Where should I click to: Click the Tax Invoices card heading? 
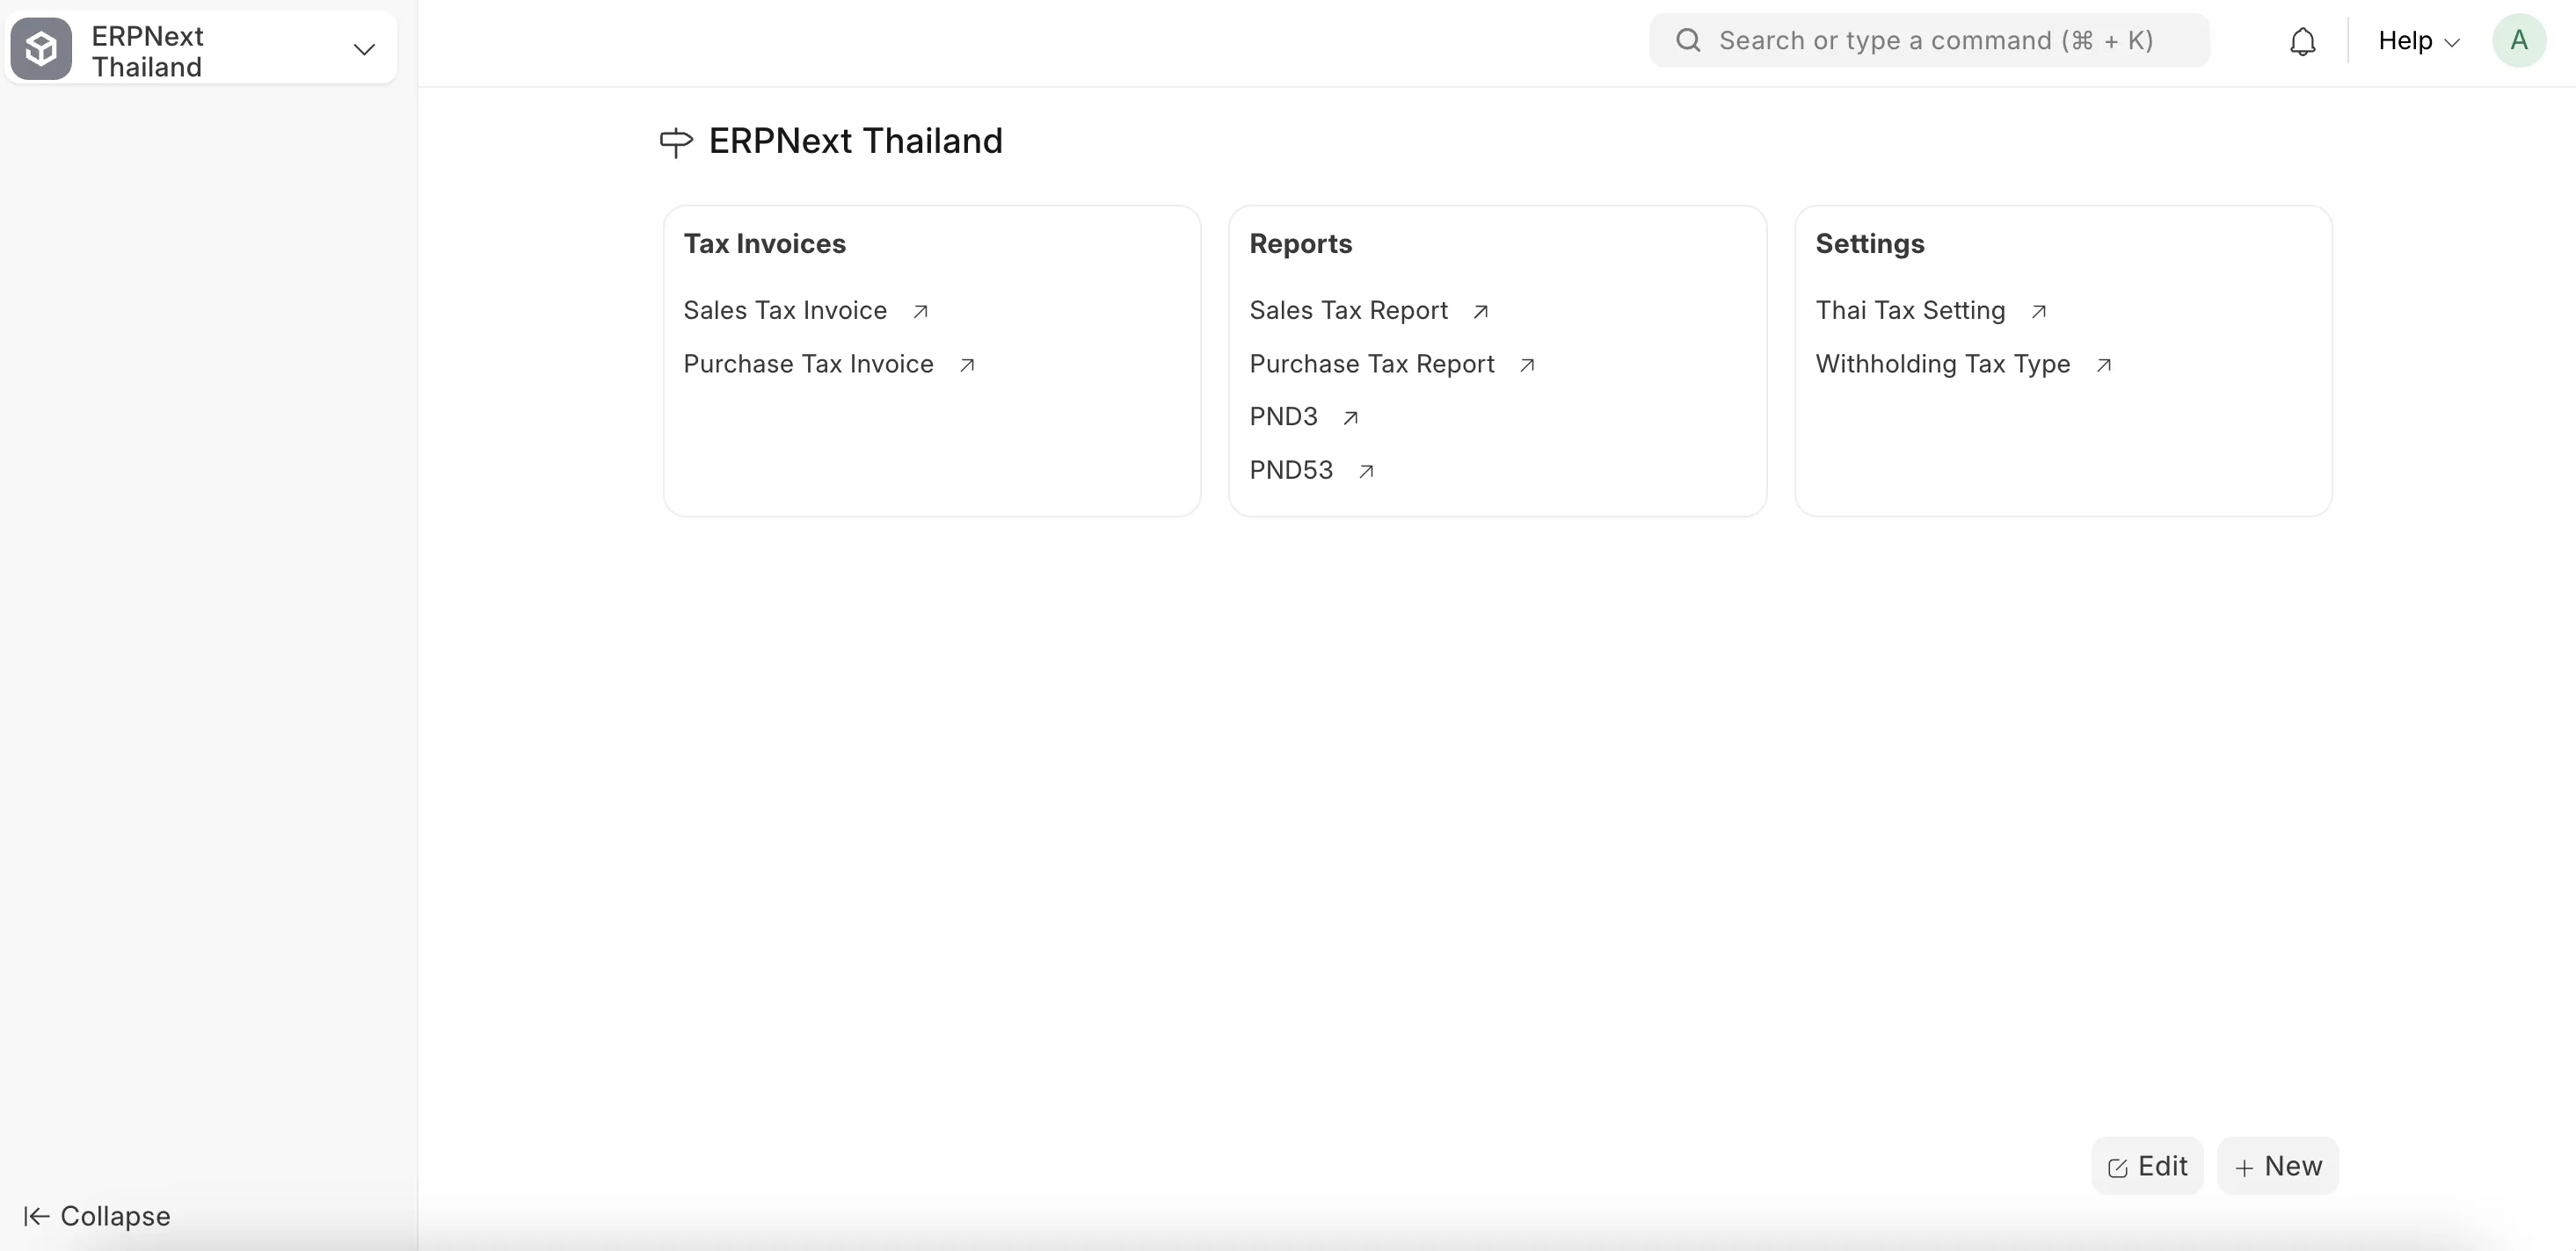[765, 244]
